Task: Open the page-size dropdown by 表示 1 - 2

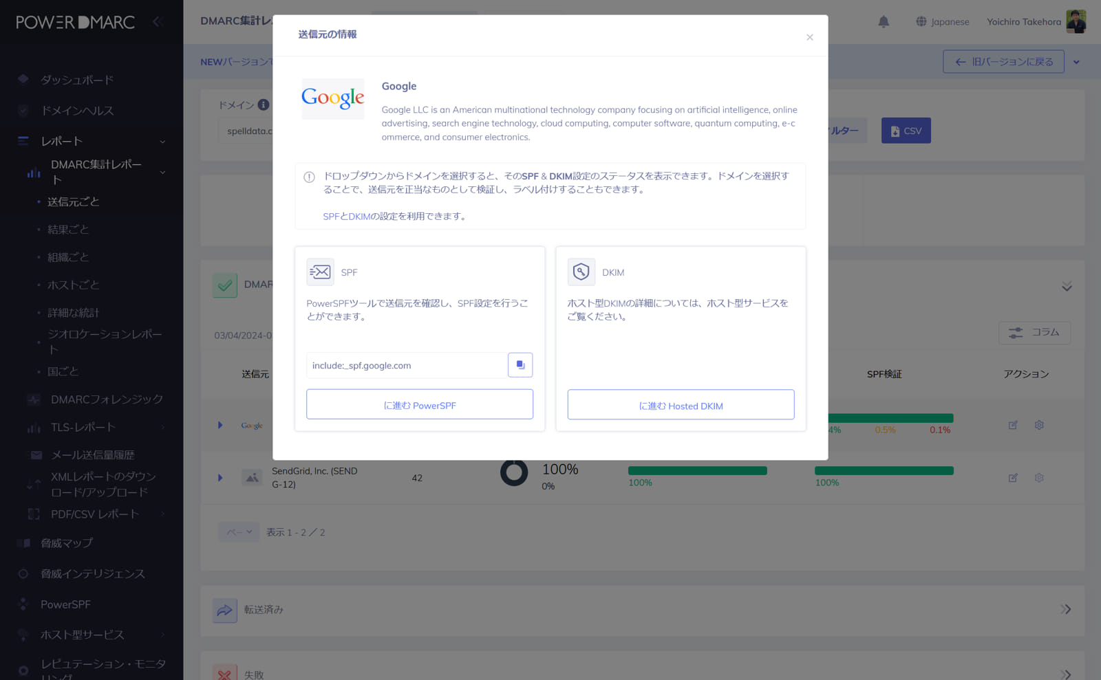Action: pos(239,532)
